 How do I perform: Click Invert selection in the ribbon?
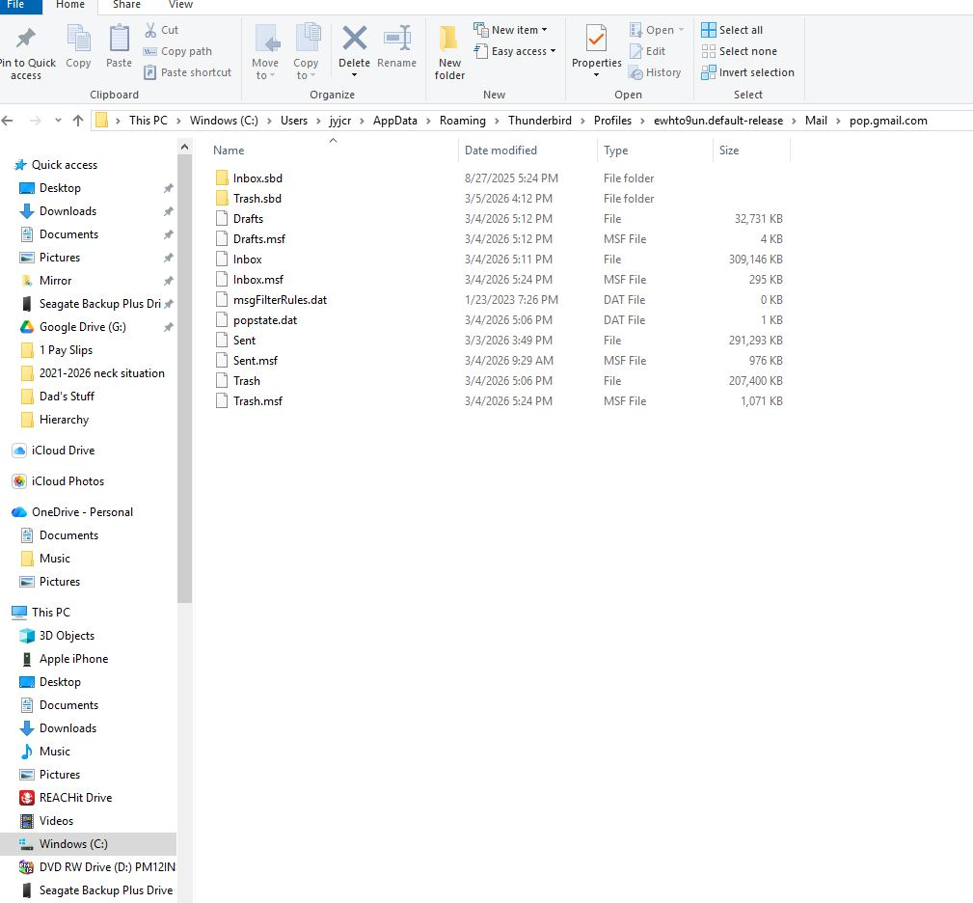click(747, 72)
